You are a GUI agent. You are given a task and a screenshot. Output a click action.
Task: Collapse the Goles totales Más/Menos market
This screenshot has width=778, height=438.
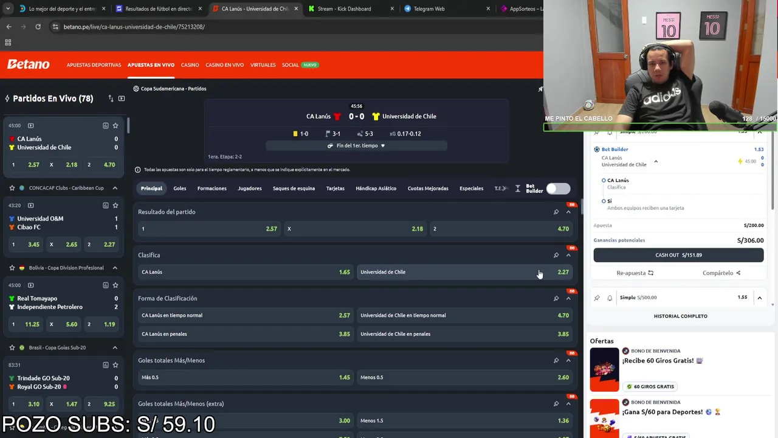[568, 360]
